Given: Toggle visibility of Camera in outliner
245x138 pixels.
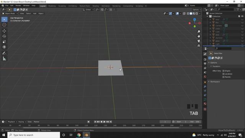Looking at the screenshot, I should pos(242,26).
